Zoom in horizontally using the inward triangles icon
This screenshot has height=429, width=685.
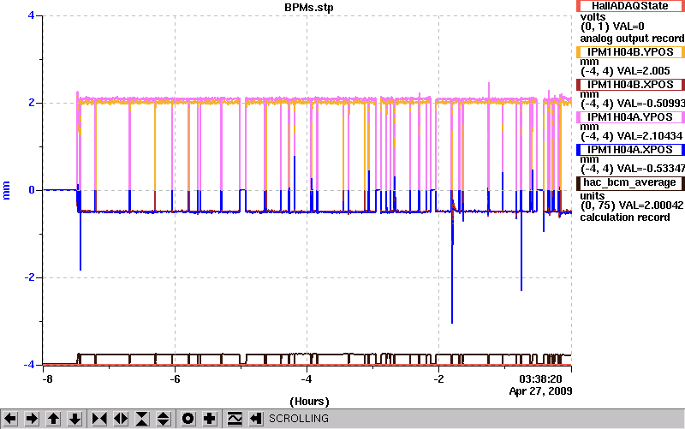[99, 419]
